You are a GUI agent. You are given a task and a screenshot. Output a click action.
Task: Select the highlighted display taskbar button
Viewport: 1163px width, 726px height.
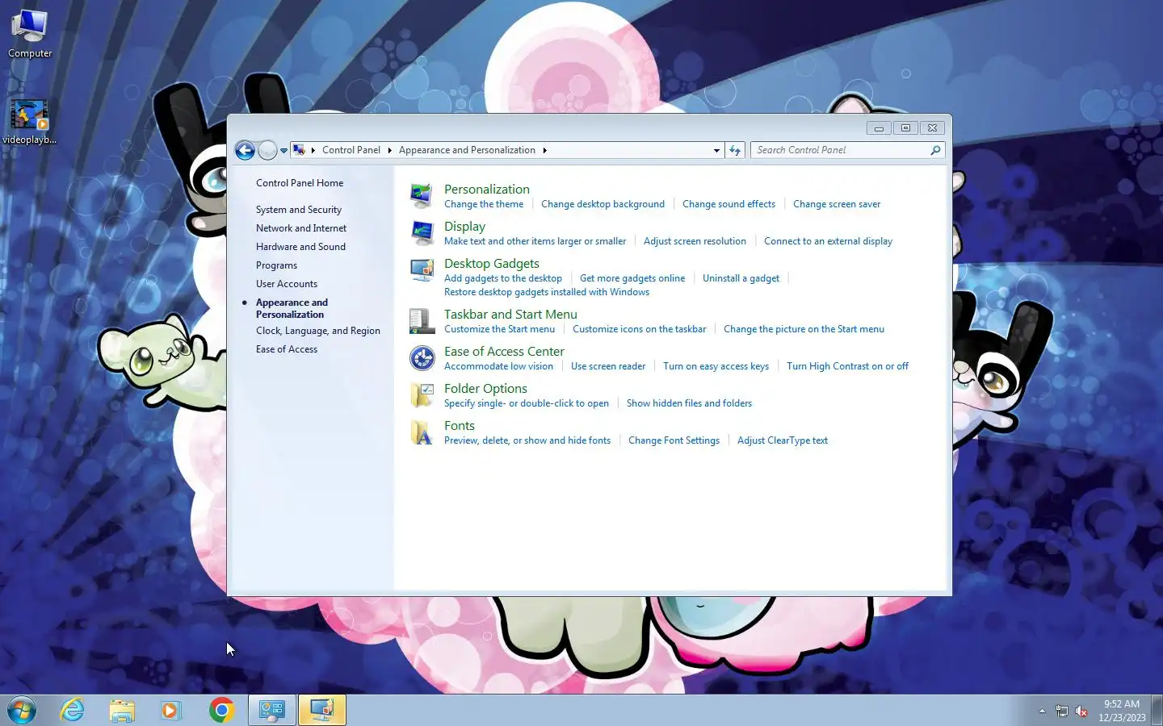click(322, 710)
